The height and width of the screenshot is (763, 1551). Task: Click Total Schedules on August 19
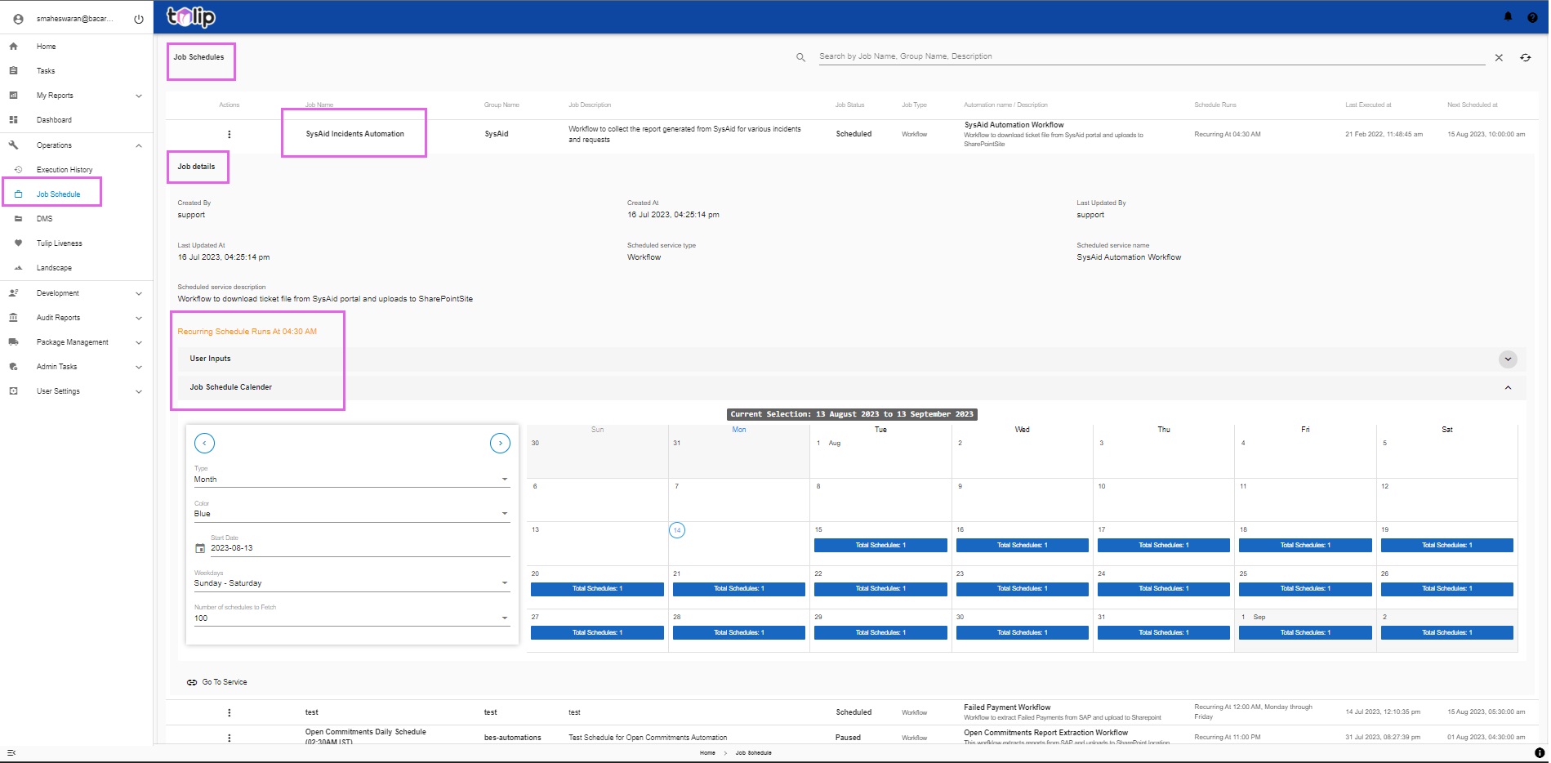coord(1446,546)
